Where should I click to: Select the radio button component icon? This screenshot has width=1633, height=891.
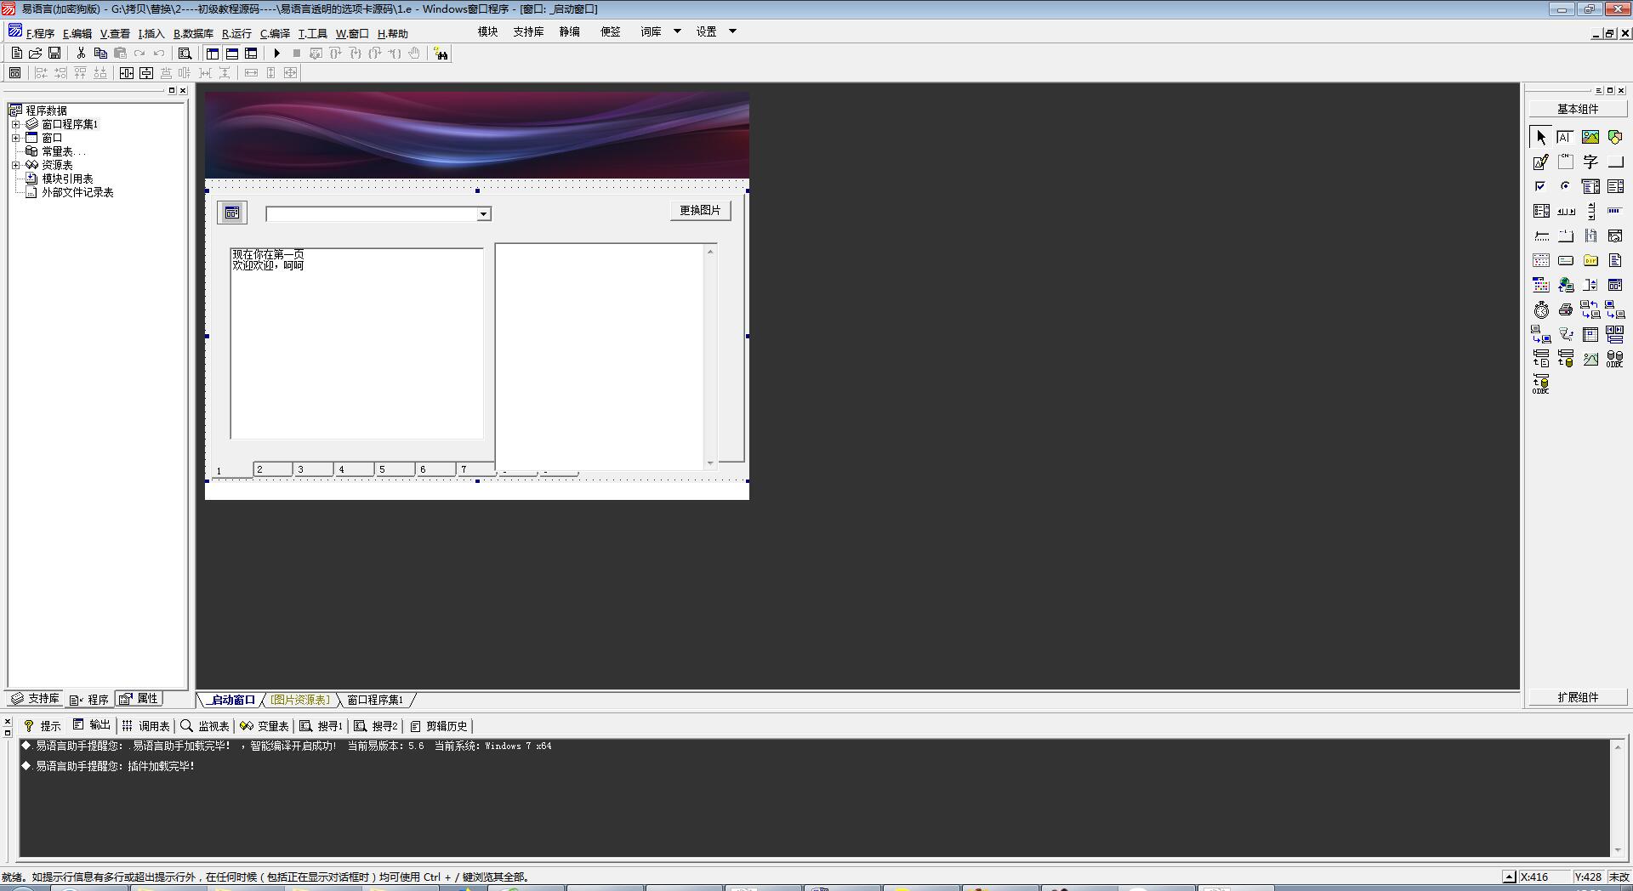click(1565, 186)
